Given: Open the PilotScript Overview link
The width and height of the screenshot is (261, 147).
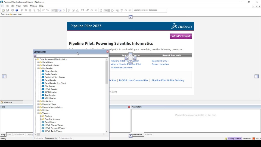Looking at the screenshot, I should coord(122,68).
